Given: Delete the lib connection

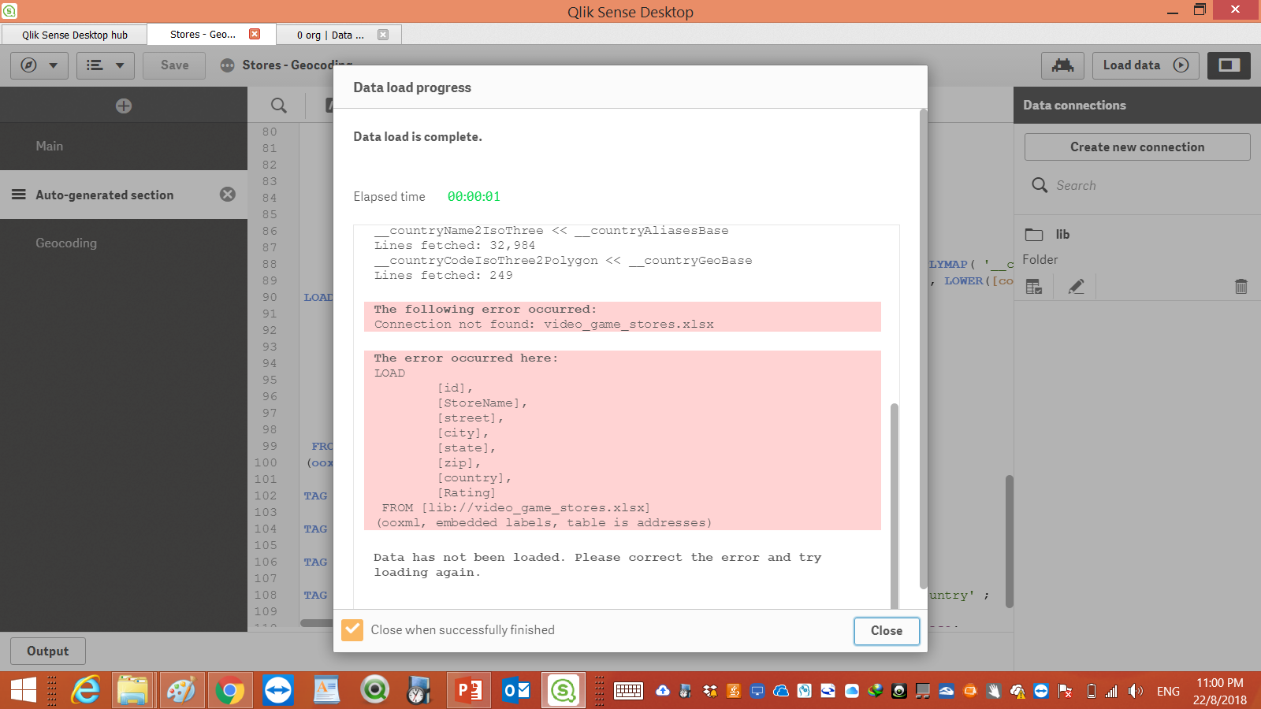Looking at the screenshot, I should (x=1241, y=287).
